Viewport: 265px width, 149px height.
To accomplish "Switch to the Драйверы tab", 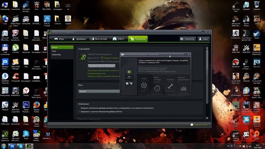I will tap(79, 39).
